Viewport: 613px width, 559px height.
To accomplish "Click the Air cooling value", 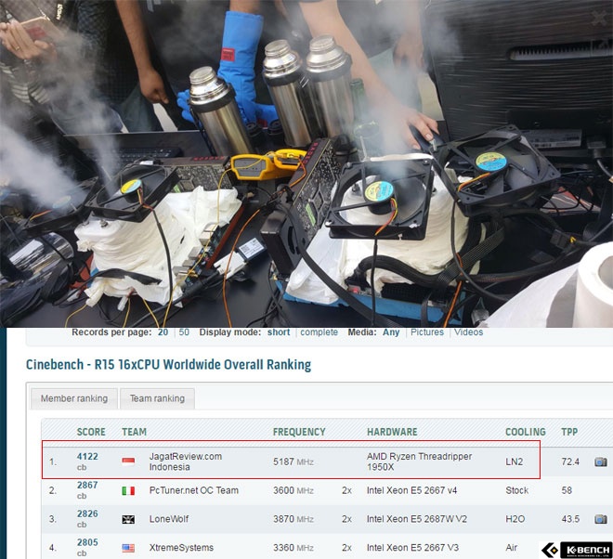I will click(512, 547).
